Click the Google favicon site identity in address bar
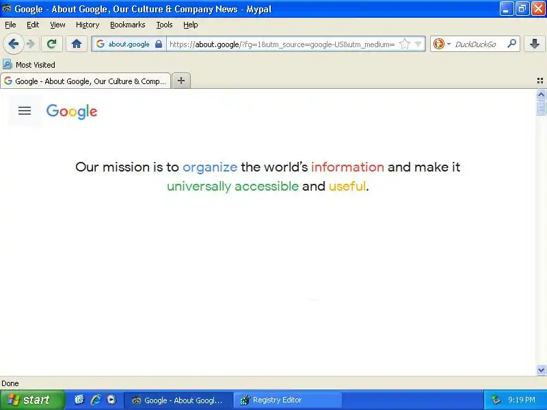The image size is (547, 410). (101, 44)
